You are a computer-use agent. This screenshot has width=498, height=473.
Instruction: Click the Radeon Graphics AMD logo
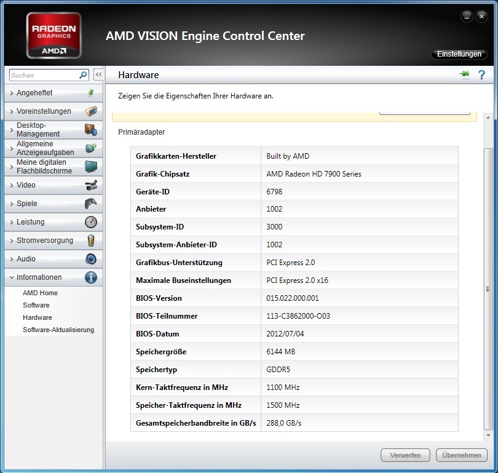(53, 36)
